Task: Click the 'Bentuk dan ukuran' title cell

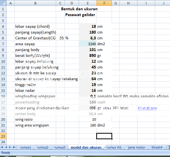Action: tap(79, 9)
